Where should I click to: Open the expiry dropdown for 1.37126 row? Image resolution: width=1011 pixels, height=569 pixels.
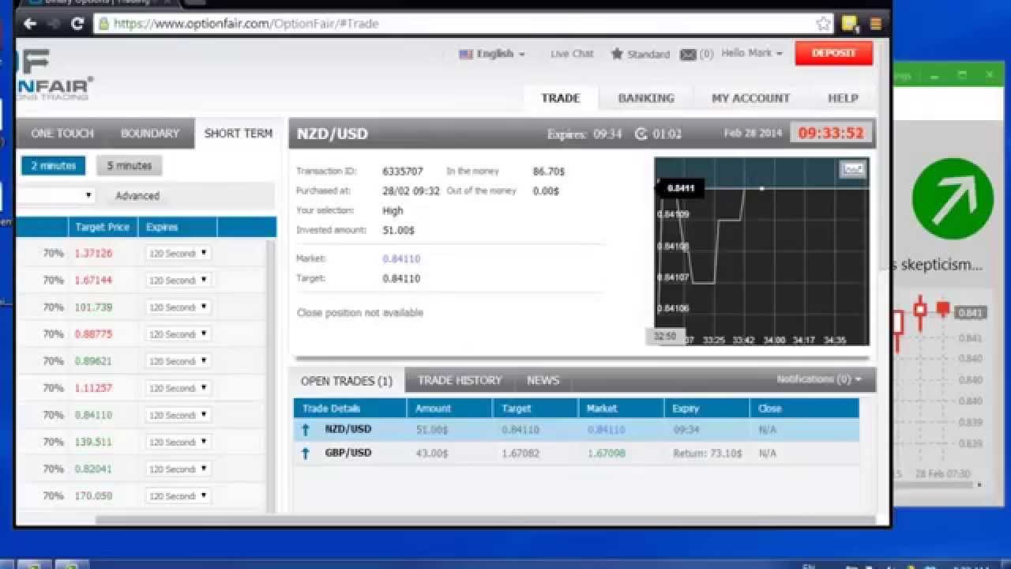click(178, 254)
